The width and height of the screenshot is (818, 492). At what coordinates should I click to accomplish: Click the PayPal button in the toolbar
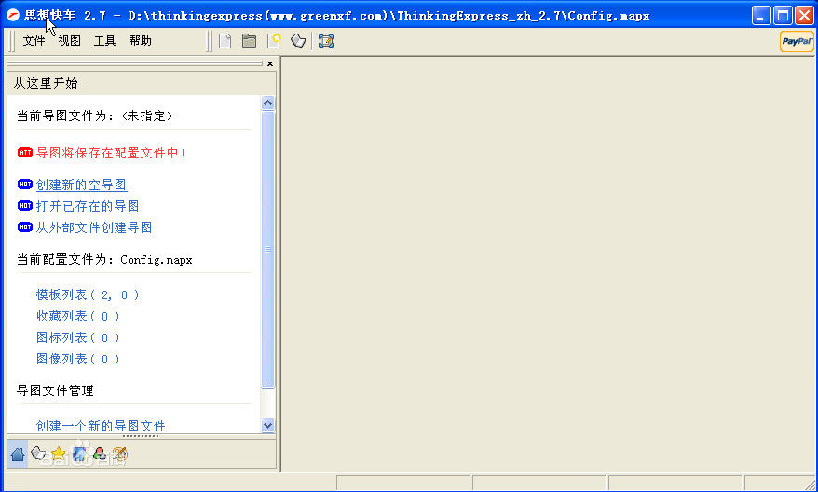(797, 41)
